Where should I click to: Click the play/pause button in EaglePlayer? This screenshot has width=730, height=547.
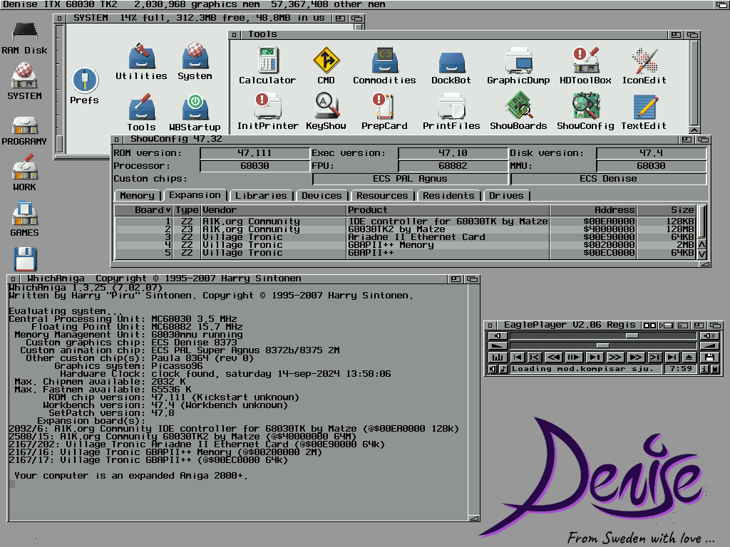(x=572, y=357)
